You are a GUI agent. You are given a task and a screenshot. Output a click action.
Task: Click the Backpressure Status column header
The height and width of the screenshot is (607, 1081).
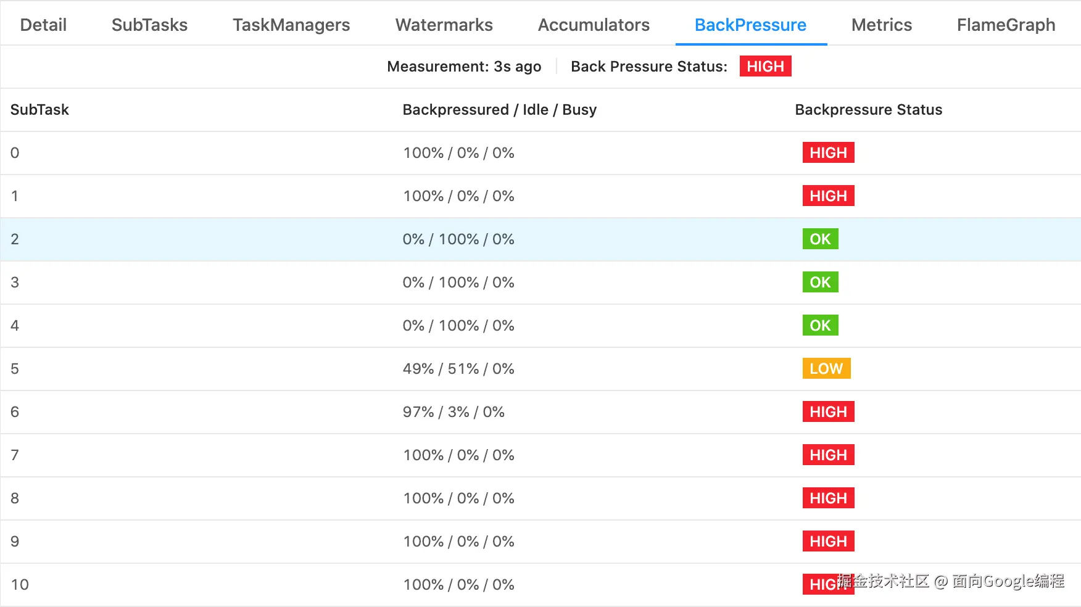pos(868,110)
